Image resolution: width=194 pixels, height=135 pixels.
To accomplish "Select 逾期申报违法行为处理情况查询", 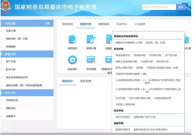I will 150,130.
